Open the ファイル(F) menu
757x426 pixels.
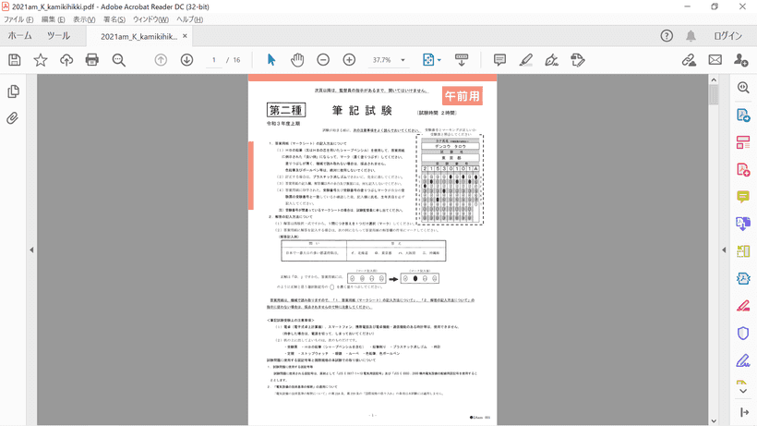coord(18,19)
